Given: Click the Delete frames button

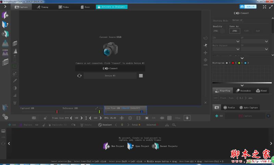Looking at the screenshot, I should pyautogui.click(x=86, y=125).
